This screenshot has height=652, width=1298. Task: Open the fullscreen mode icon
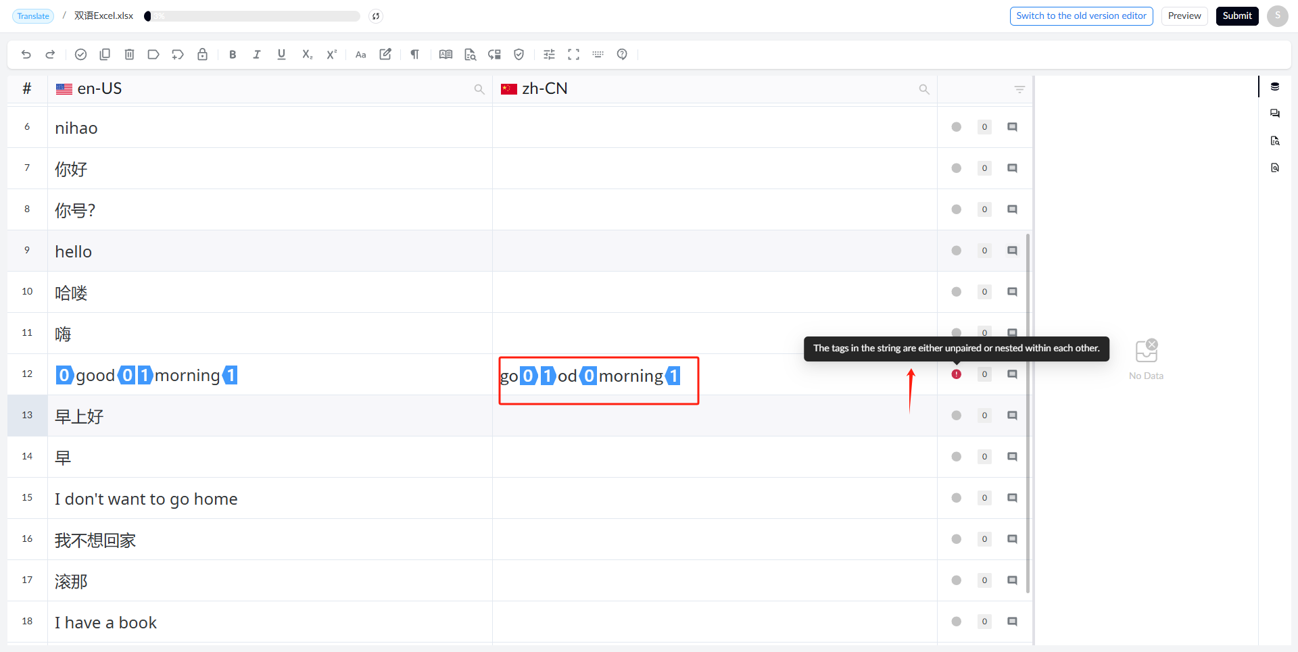(x=573, y=55)
